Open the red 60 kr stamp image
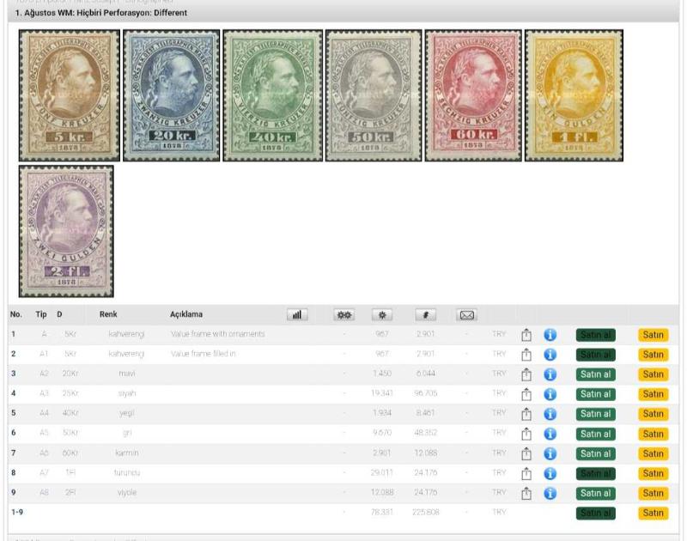The image size is (687, 541). pos(473,95)
